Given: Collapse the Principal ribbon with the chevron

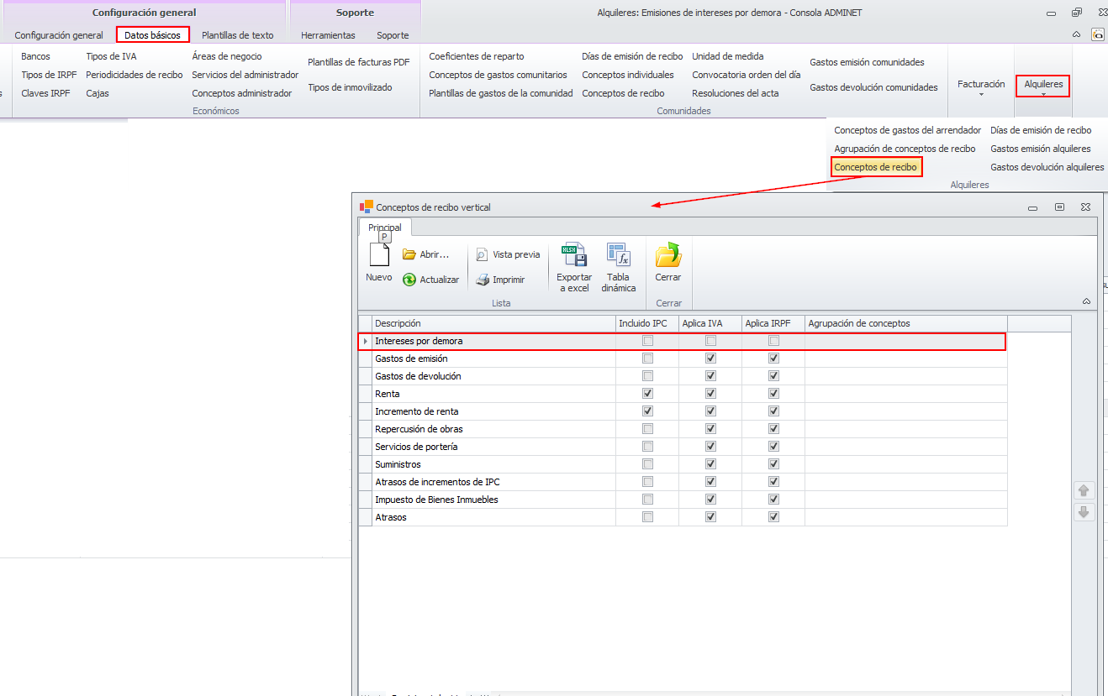Looking at the screenshot, I should 1086,301.
